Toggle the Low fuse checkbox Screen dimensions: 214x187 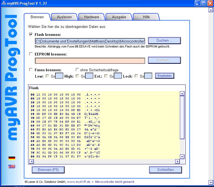[47, 76]
